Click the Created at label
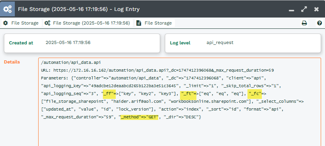This screenshot has width=325, height=146. pyautogui.click(x=21, y=43)
